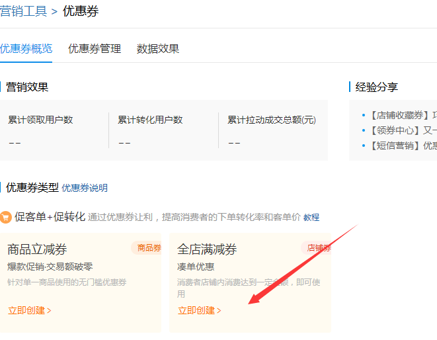Screen dimensions: 437x340
Task: Click the 优惠券 breadcrumb title
Action: click(x=81, y=11)
